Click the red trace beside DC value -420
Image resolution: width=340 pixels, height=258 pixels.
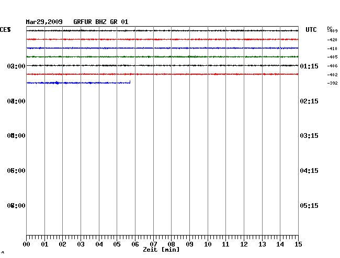pos(162,39)
